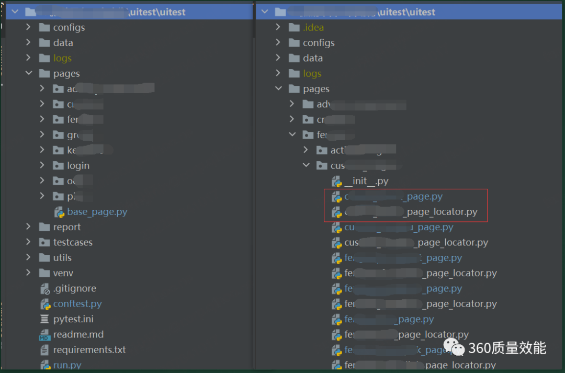Select the pytest.ini file name
The width and height of the screenshot is (565, 373).
click(x=73, y=319)
